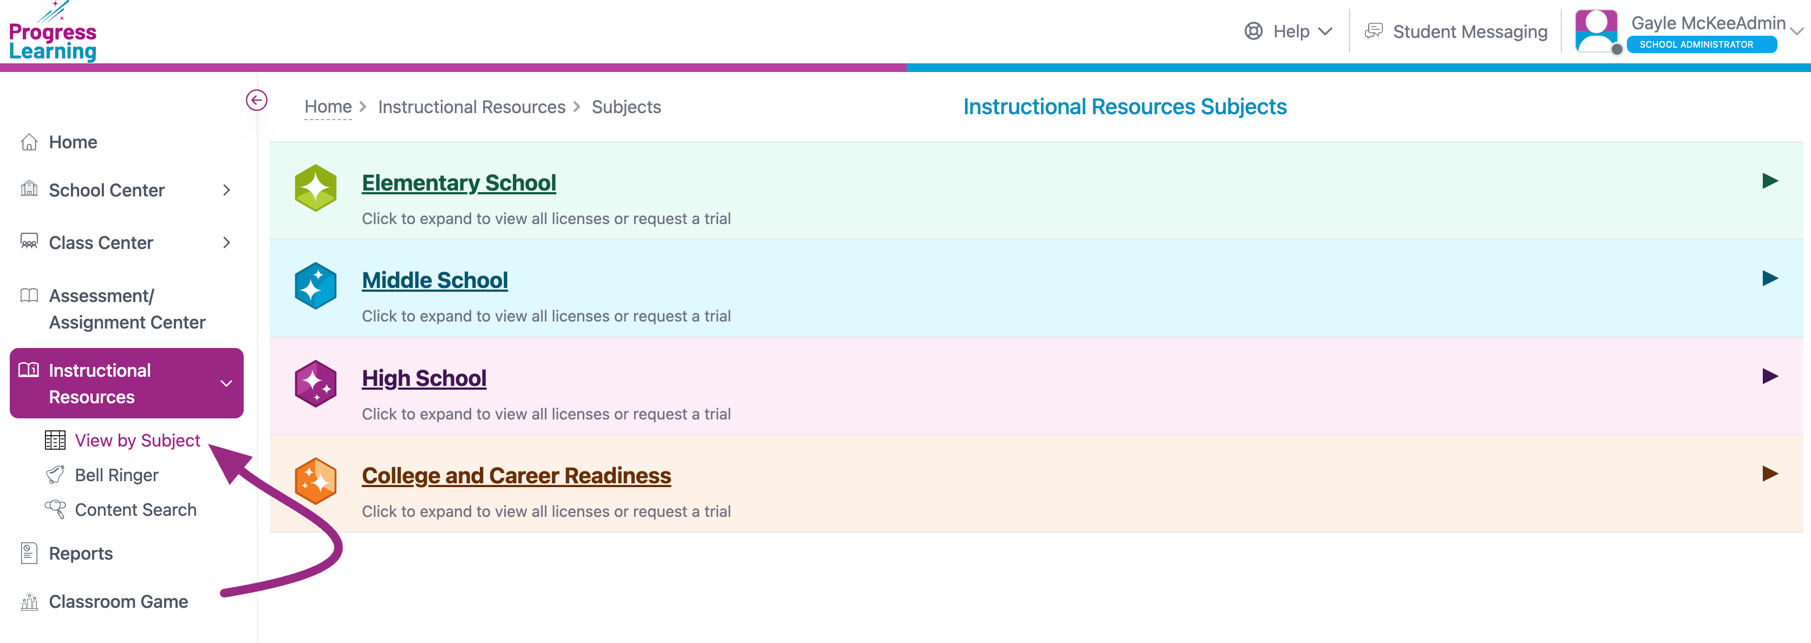
Task: Click the Student Messaging chat icon
Action: (x=1374, y=31)
